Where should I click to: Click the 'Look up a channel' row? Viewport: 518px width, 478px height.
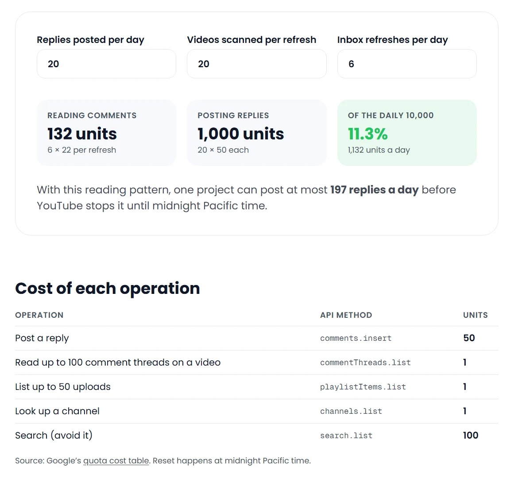257,411
